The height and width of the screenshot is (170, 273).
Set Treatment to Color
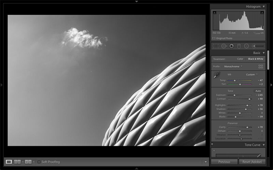click(x=240, y=59)
